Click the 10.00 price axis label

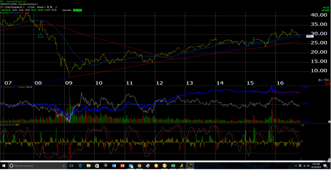coord(319,71)
